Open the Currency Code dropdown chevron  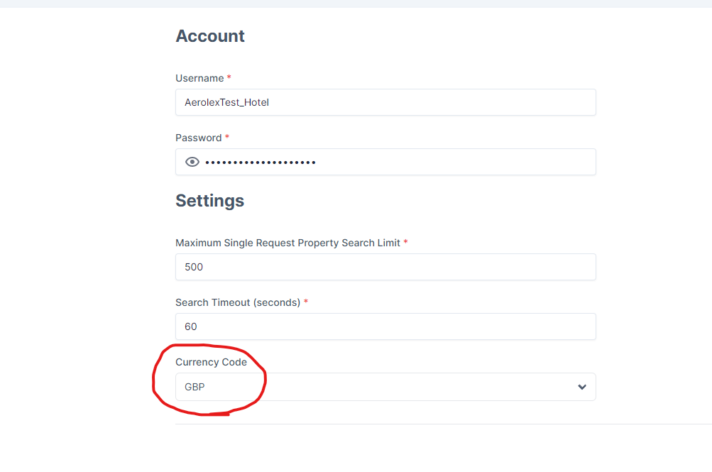click(x=581, y=387)
